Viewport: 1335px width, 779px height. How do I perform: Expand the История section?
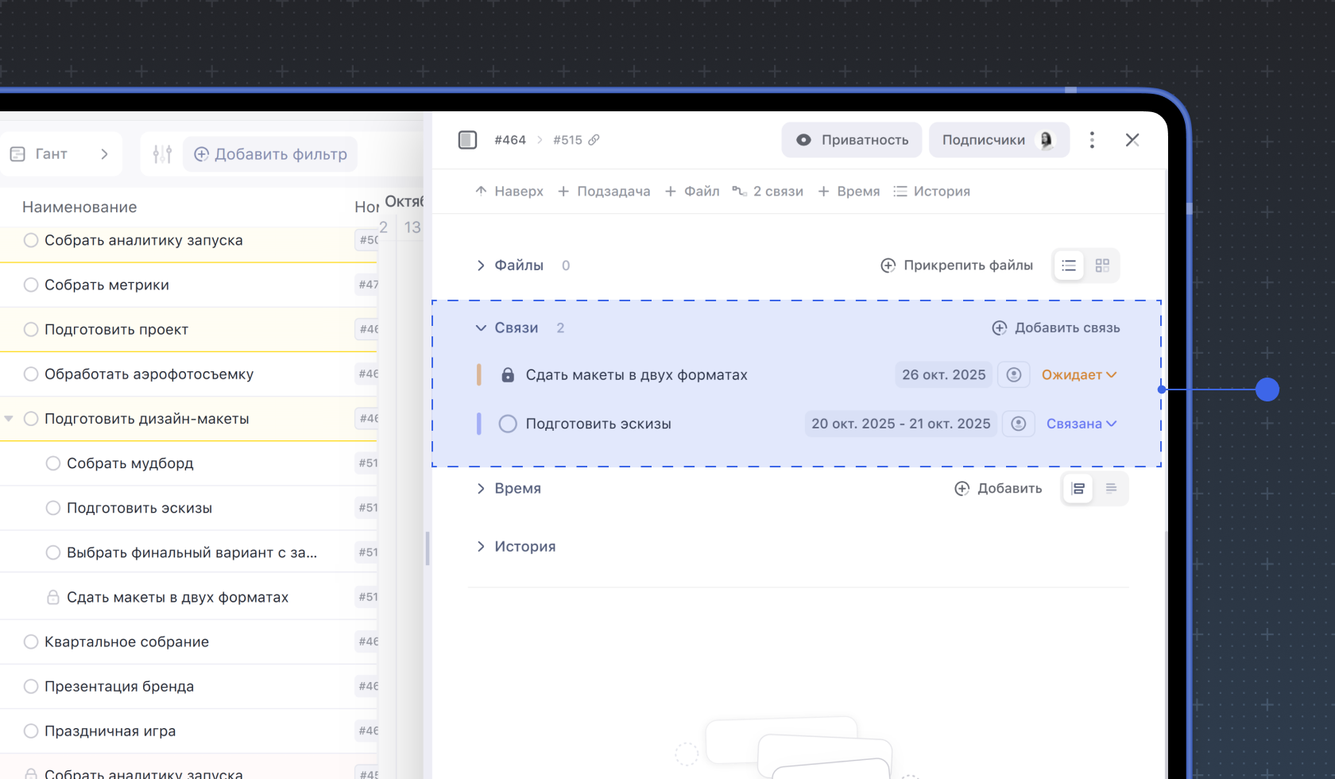[x=481, y=546]
